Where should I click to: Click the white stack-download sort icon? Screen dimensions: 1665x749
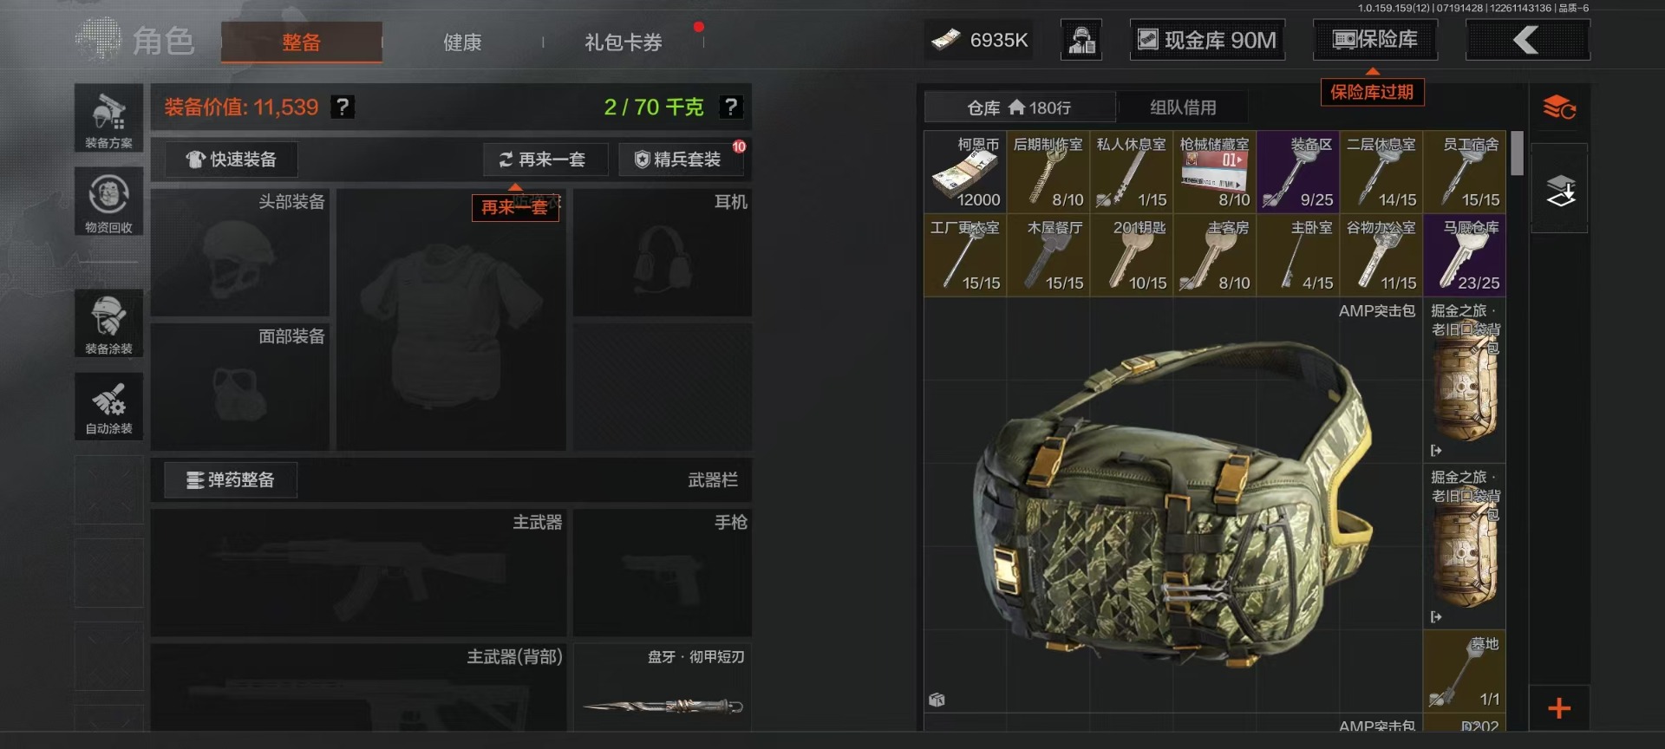point(1559,190)
